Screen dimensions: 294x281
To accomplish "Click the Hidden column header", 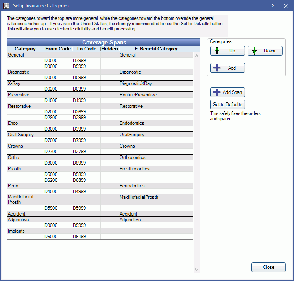I will click(110, 49).
